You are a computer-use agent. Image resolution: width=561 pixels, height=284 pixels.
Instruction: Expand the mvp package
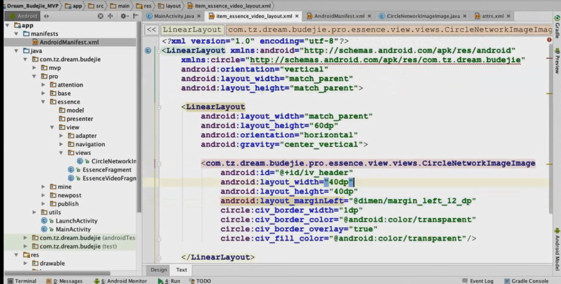click(x=35, y=68)
